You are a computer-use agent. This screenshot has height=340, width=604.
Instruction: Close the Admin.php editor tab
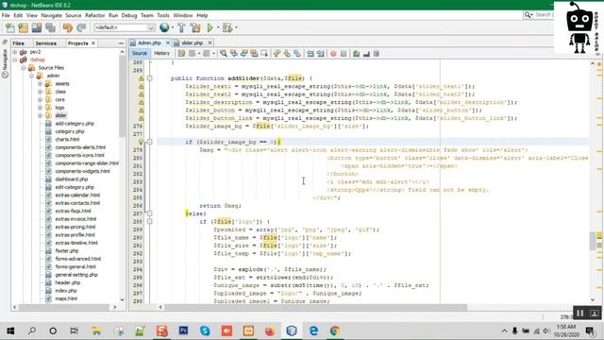click(x=168, y=42)
